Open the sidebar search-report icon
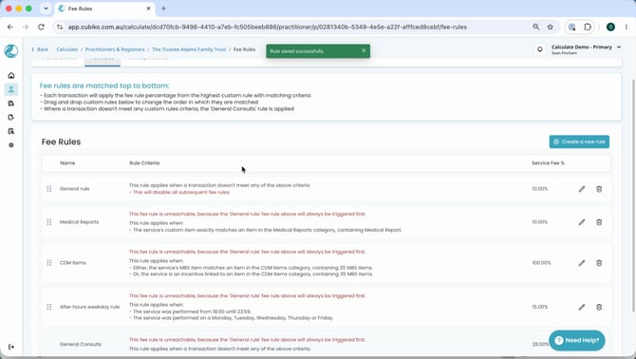The width and height of the screenshot is (636, 359). (x=11, y=131)
